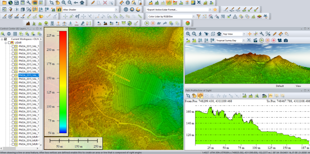Click the camera snapshot icon in 3D Viewer
Viewport: 310px width, 154px height.
285,40
